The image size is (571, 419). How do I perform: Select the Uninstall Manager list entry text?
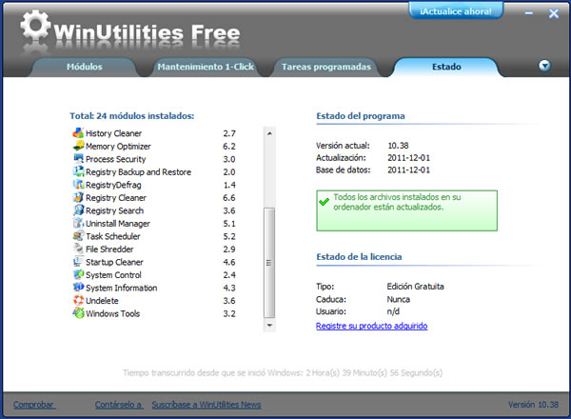tap(118, 224)
